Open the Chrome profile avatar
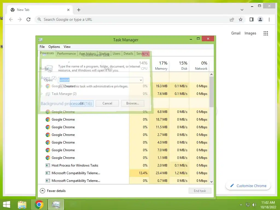Image resolution: width=280 pixels, height=210 pixels. coord(260,19)
